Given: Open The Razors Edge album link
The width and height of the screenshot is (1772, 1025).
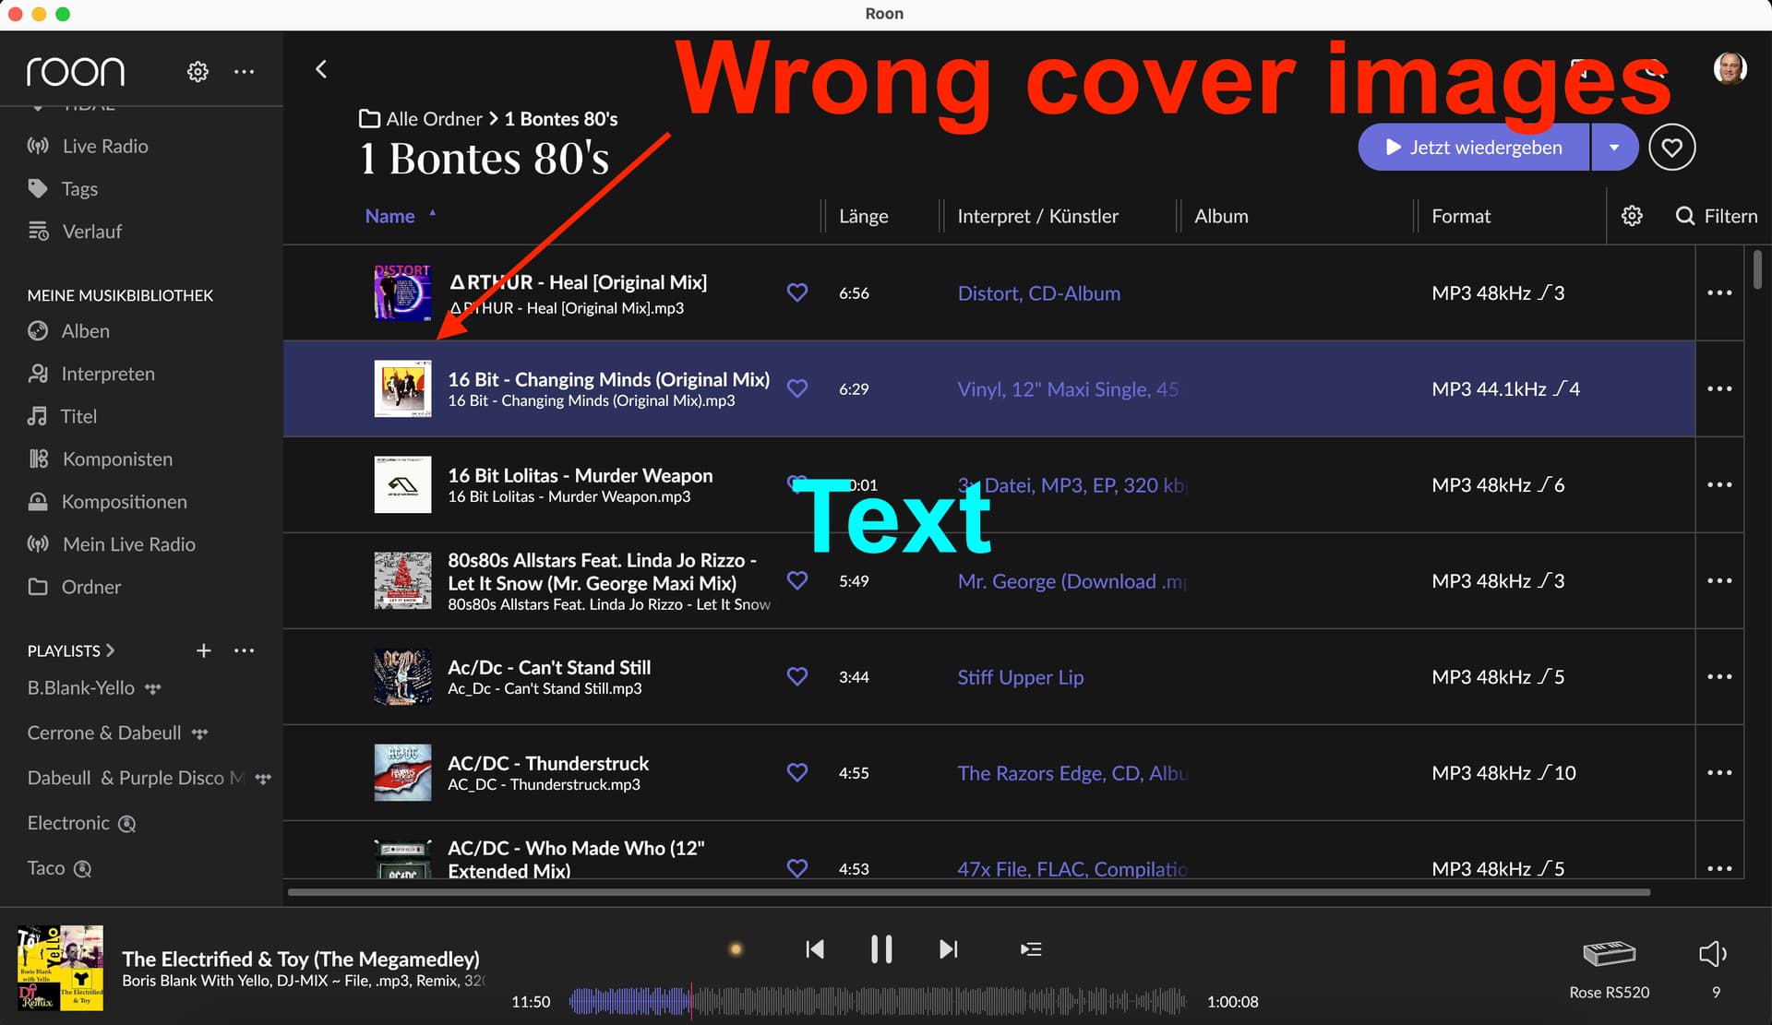Looking at the screenshot, I should tap(1072, 772).
